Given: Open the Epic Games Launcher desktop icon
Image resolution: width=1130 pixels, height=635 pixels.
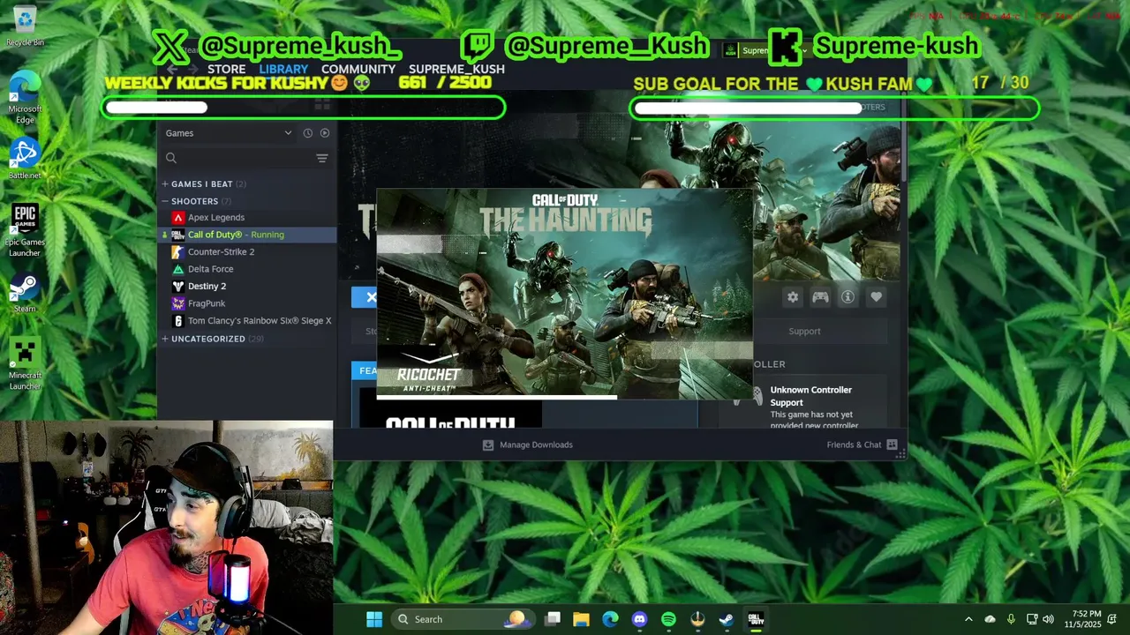Looking at the screenshot, I should click(x=25, y=231).
